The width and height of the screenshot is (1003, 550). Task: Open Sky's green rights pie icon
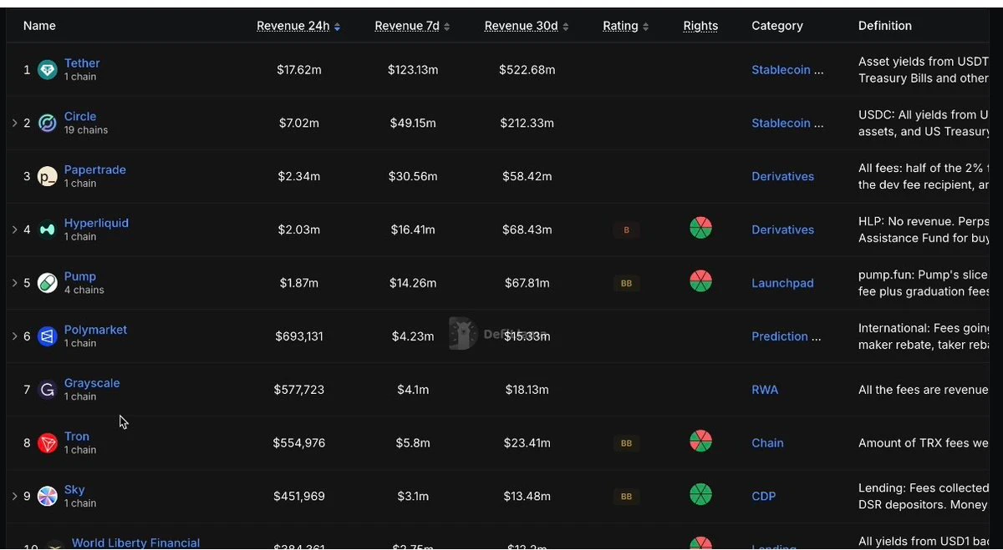pos(700,494)
